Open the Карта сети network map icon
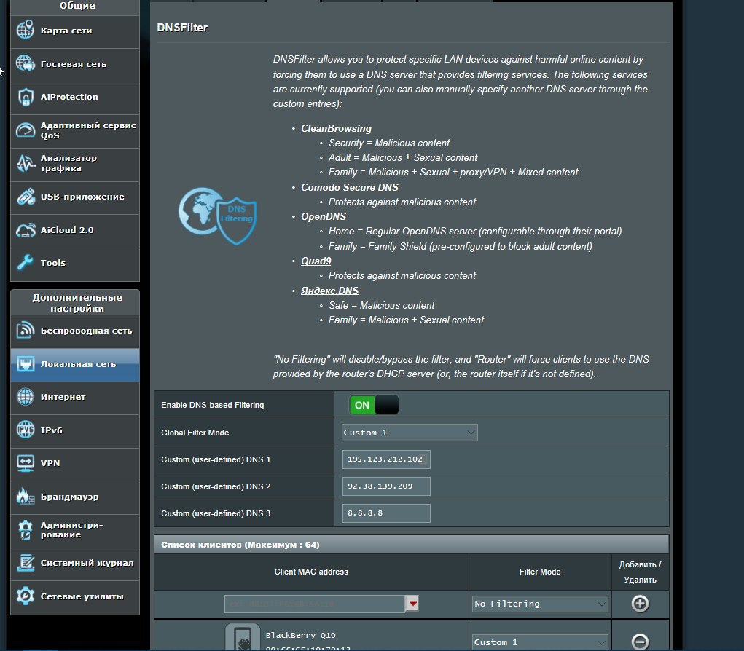Image resolution: width=744 pixels, height=651 pixels. (26, 31)
